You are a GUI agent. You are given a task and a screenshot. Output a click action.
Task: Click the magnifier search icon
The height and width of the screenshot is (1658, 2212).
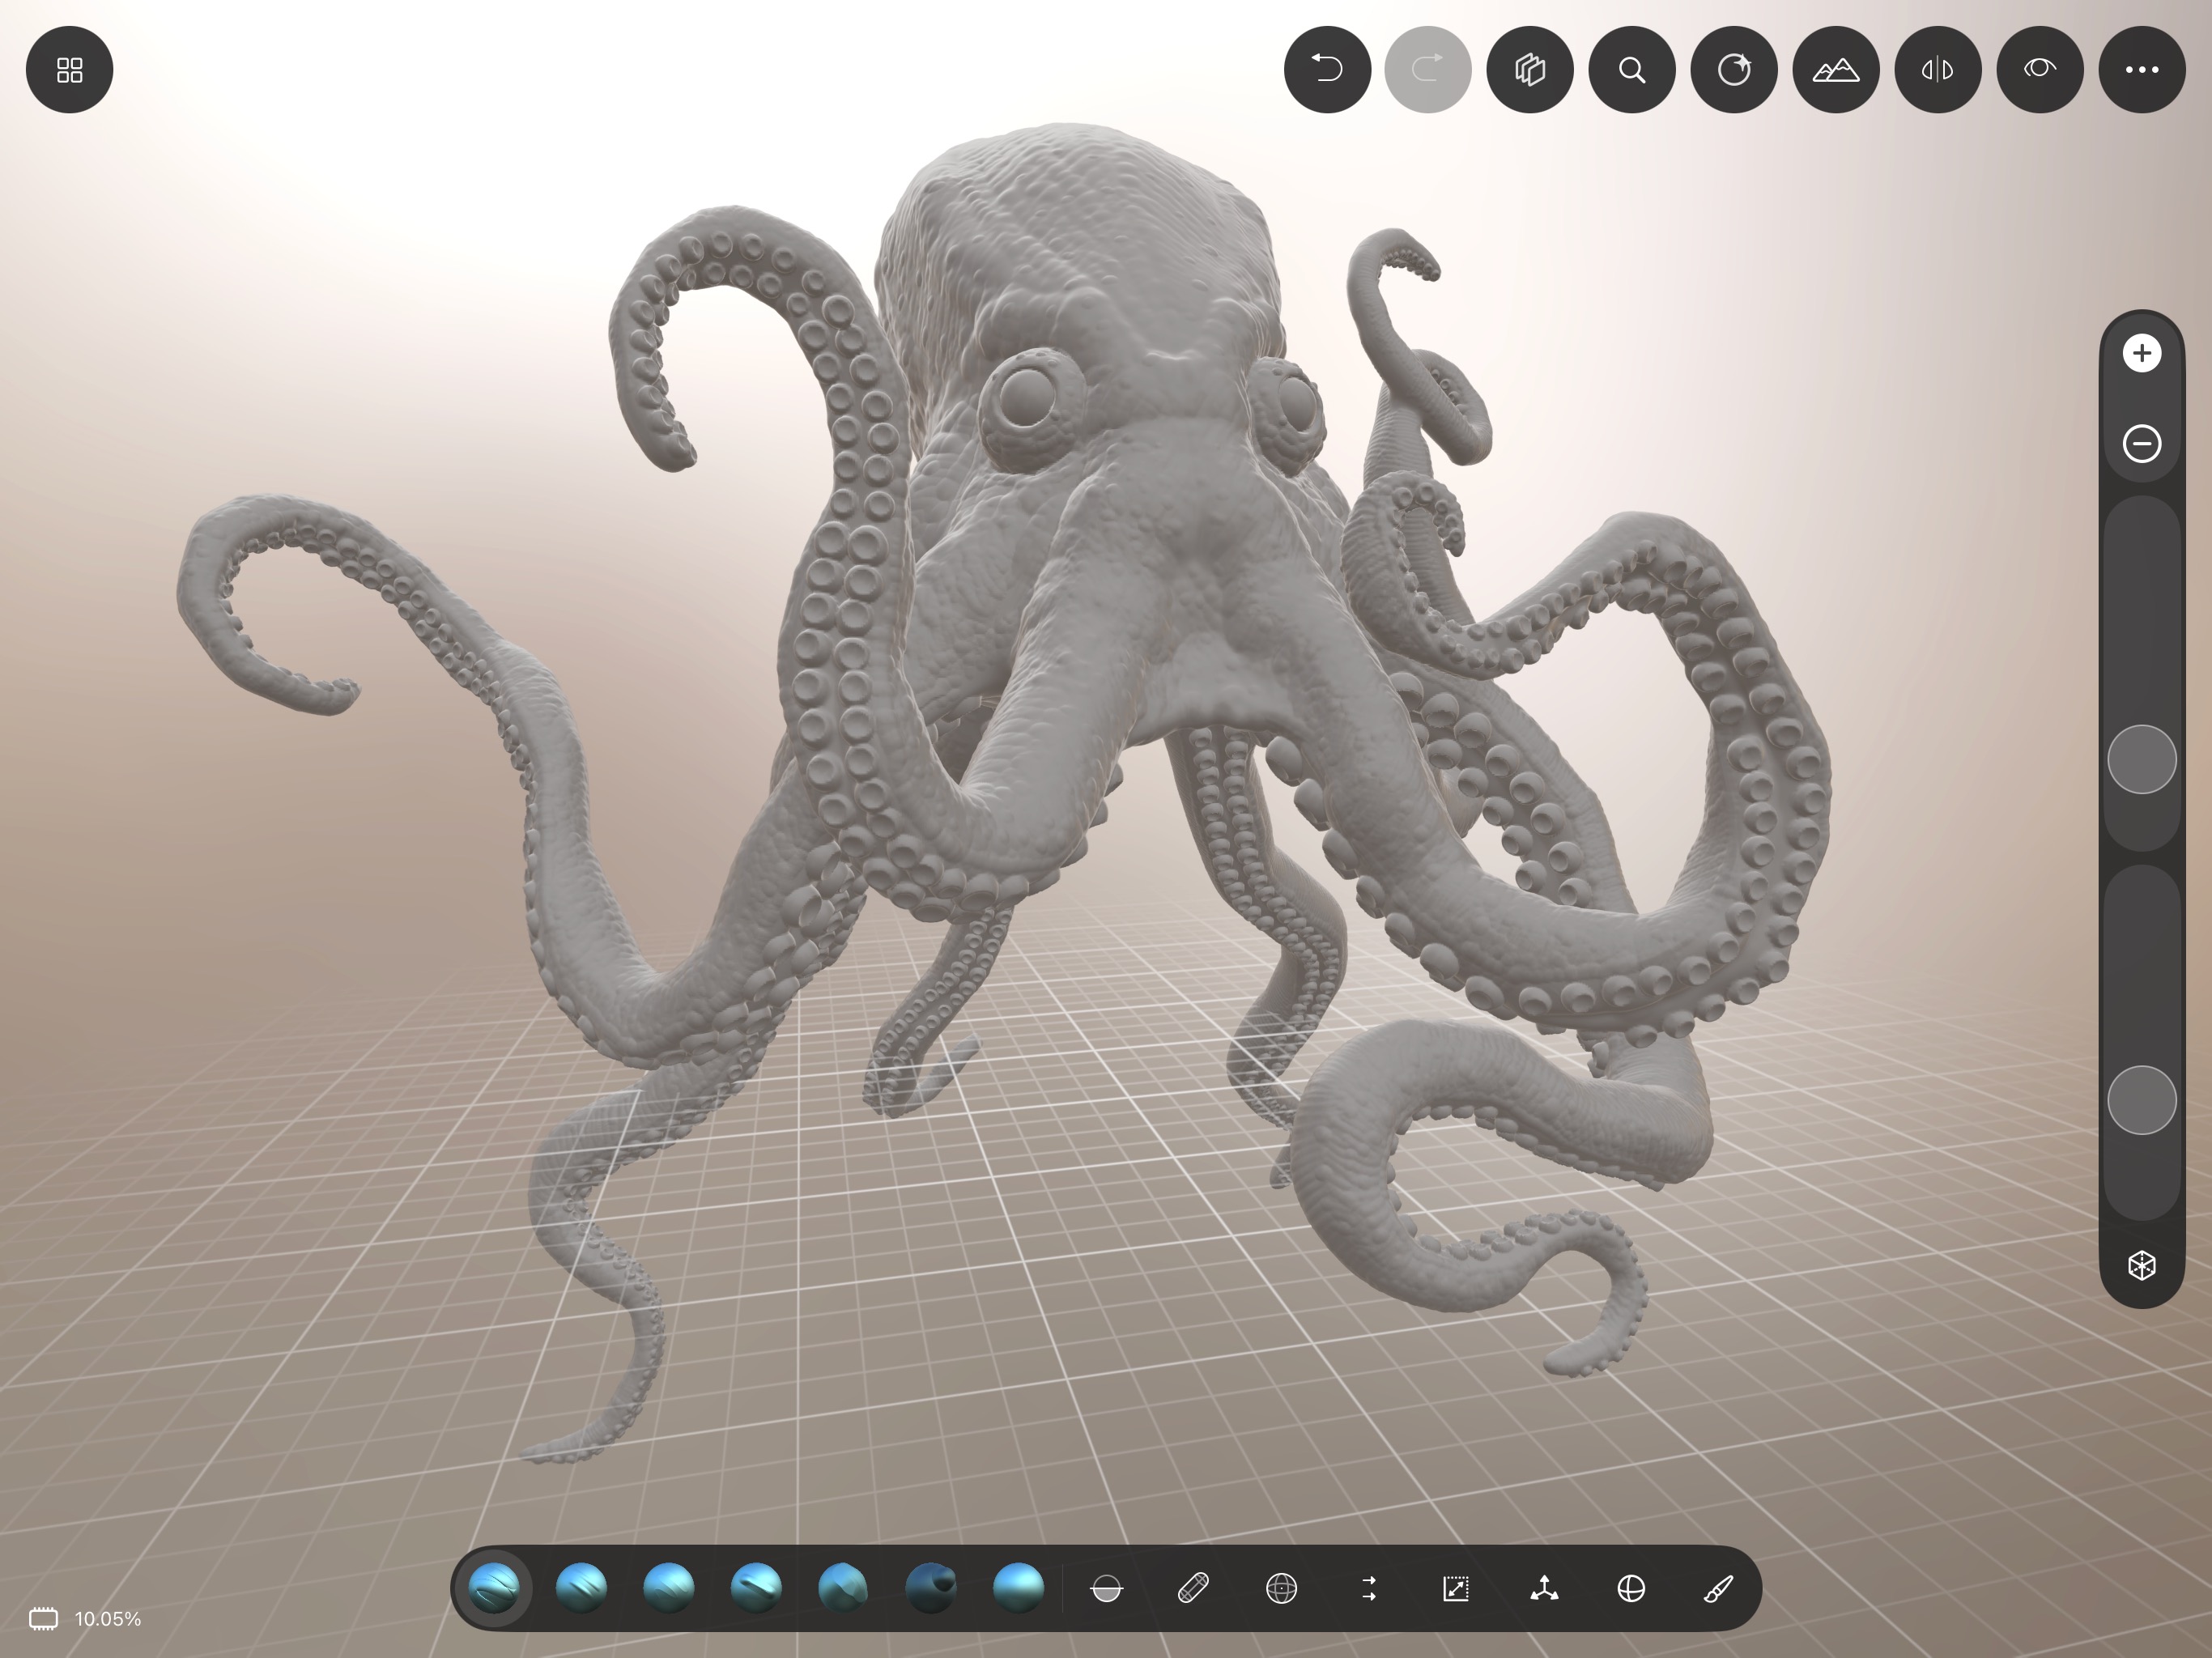(1632, 70)
